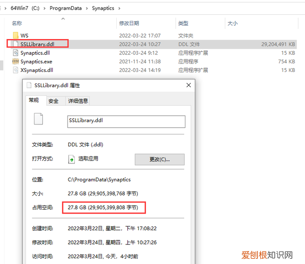Click the date 2022-03-24 10:27
The height and width of the screenshot is (264, 305).
(140, 44)
